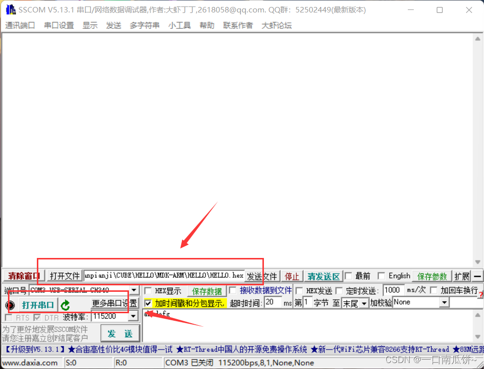Open the 多字符串 menu
The width and height of the screenshot is (484, 369).
coord(144,25)
